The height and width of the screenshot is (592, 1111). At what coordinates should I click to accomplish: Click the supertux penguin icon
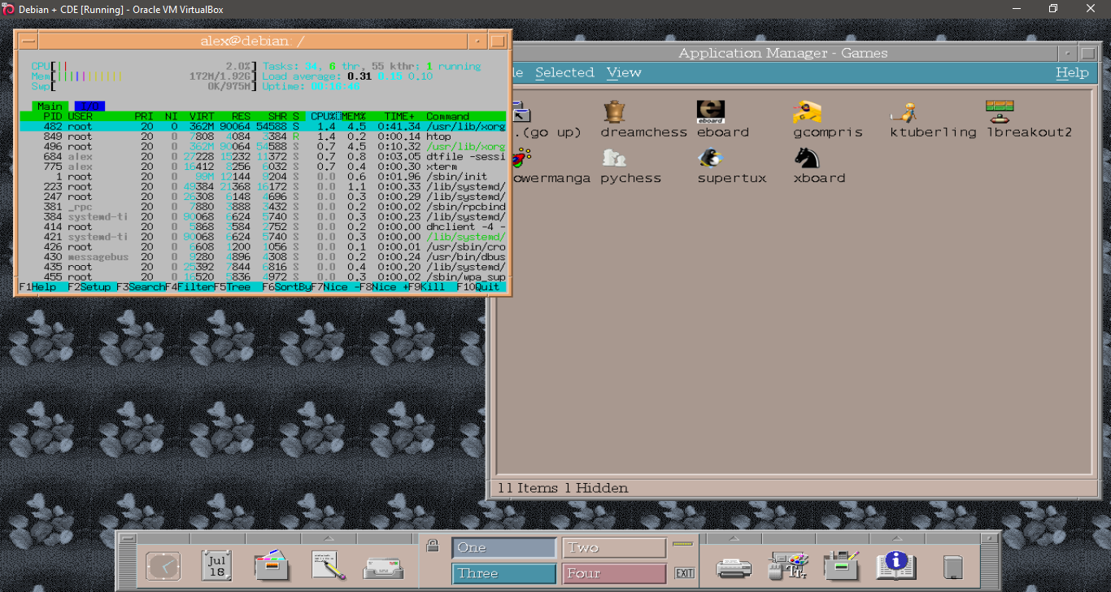coord(710,158)
